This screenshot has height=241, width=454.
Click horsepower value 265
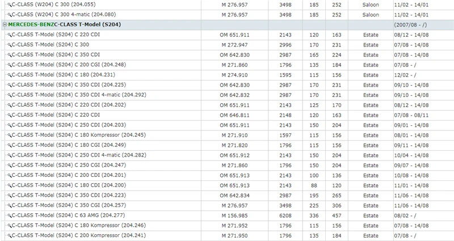click(337, 195)
